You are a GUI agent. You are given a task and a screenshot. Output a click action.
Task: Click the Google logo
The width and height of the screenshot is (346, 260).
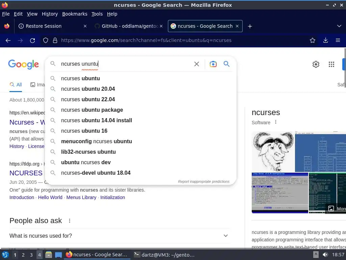[x=23, y=64]
